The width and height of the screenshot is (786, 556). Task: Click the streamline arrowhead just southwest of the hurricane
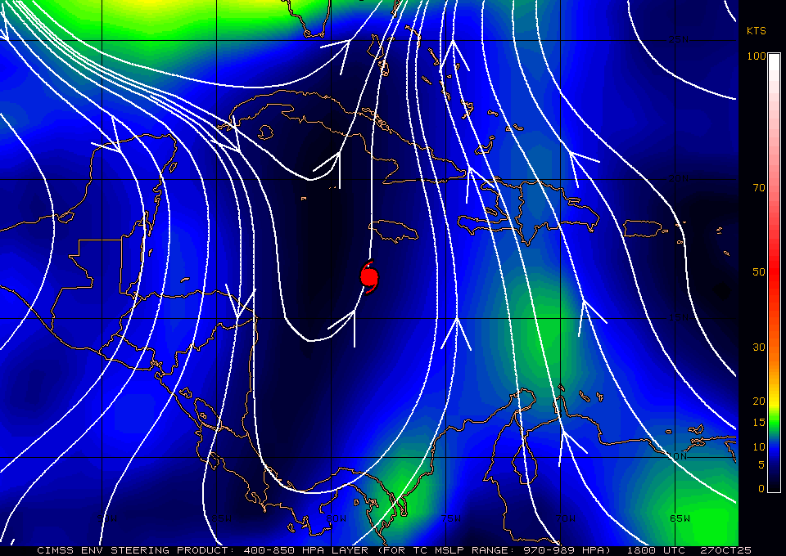[347, 321]
